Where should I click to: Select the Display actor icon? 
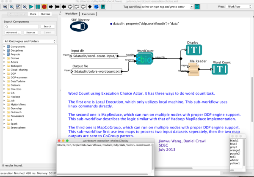click(x=194, y=50)
